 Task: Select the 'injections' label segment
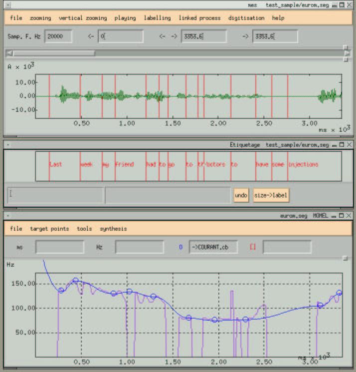(x=303, y=164)
